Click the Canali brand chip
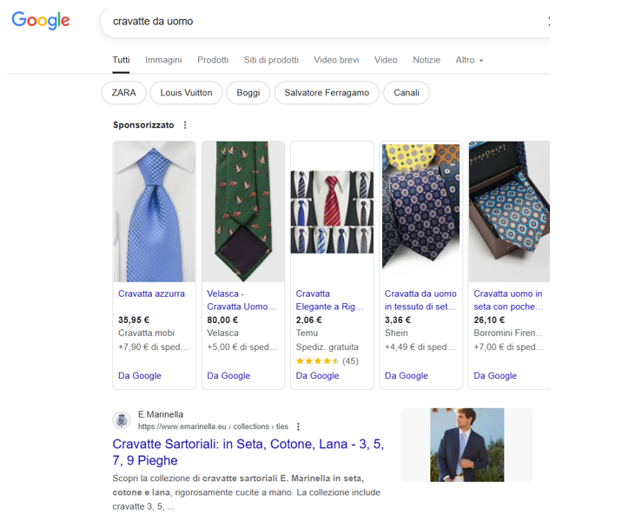 406,93
